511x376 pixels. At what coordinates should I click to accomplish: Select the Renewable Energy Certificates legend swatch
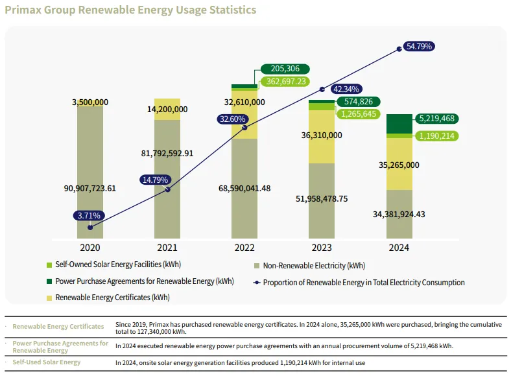click(49, 298)
